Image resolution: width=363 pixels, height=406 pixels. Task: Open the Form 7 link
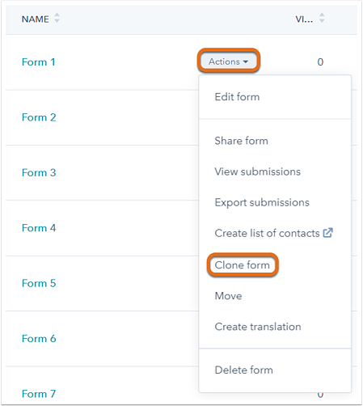[39, 394]
